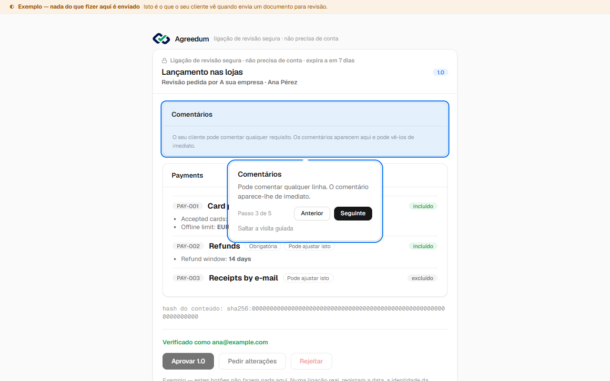Click 'Verificado como ana@example.com' text
The image size is (610, 381).
[x=215, y=342]
